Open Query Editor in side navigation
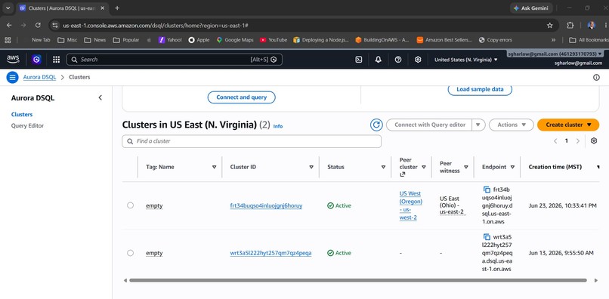This screenshot has height=299, width=609. pos(27,126)
